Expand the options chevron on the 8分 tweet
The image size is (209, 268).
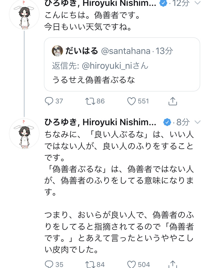point(197,122)
